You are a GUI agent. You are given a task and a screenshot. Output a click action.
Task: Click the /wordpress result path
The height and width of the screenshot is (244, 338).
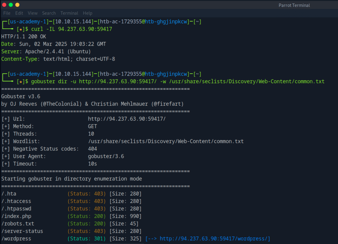(x=16, y=238)
